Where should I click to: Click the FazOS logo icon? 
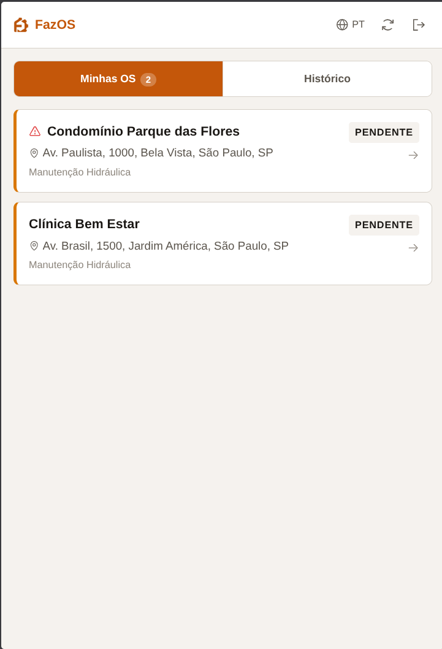(21, 25)
